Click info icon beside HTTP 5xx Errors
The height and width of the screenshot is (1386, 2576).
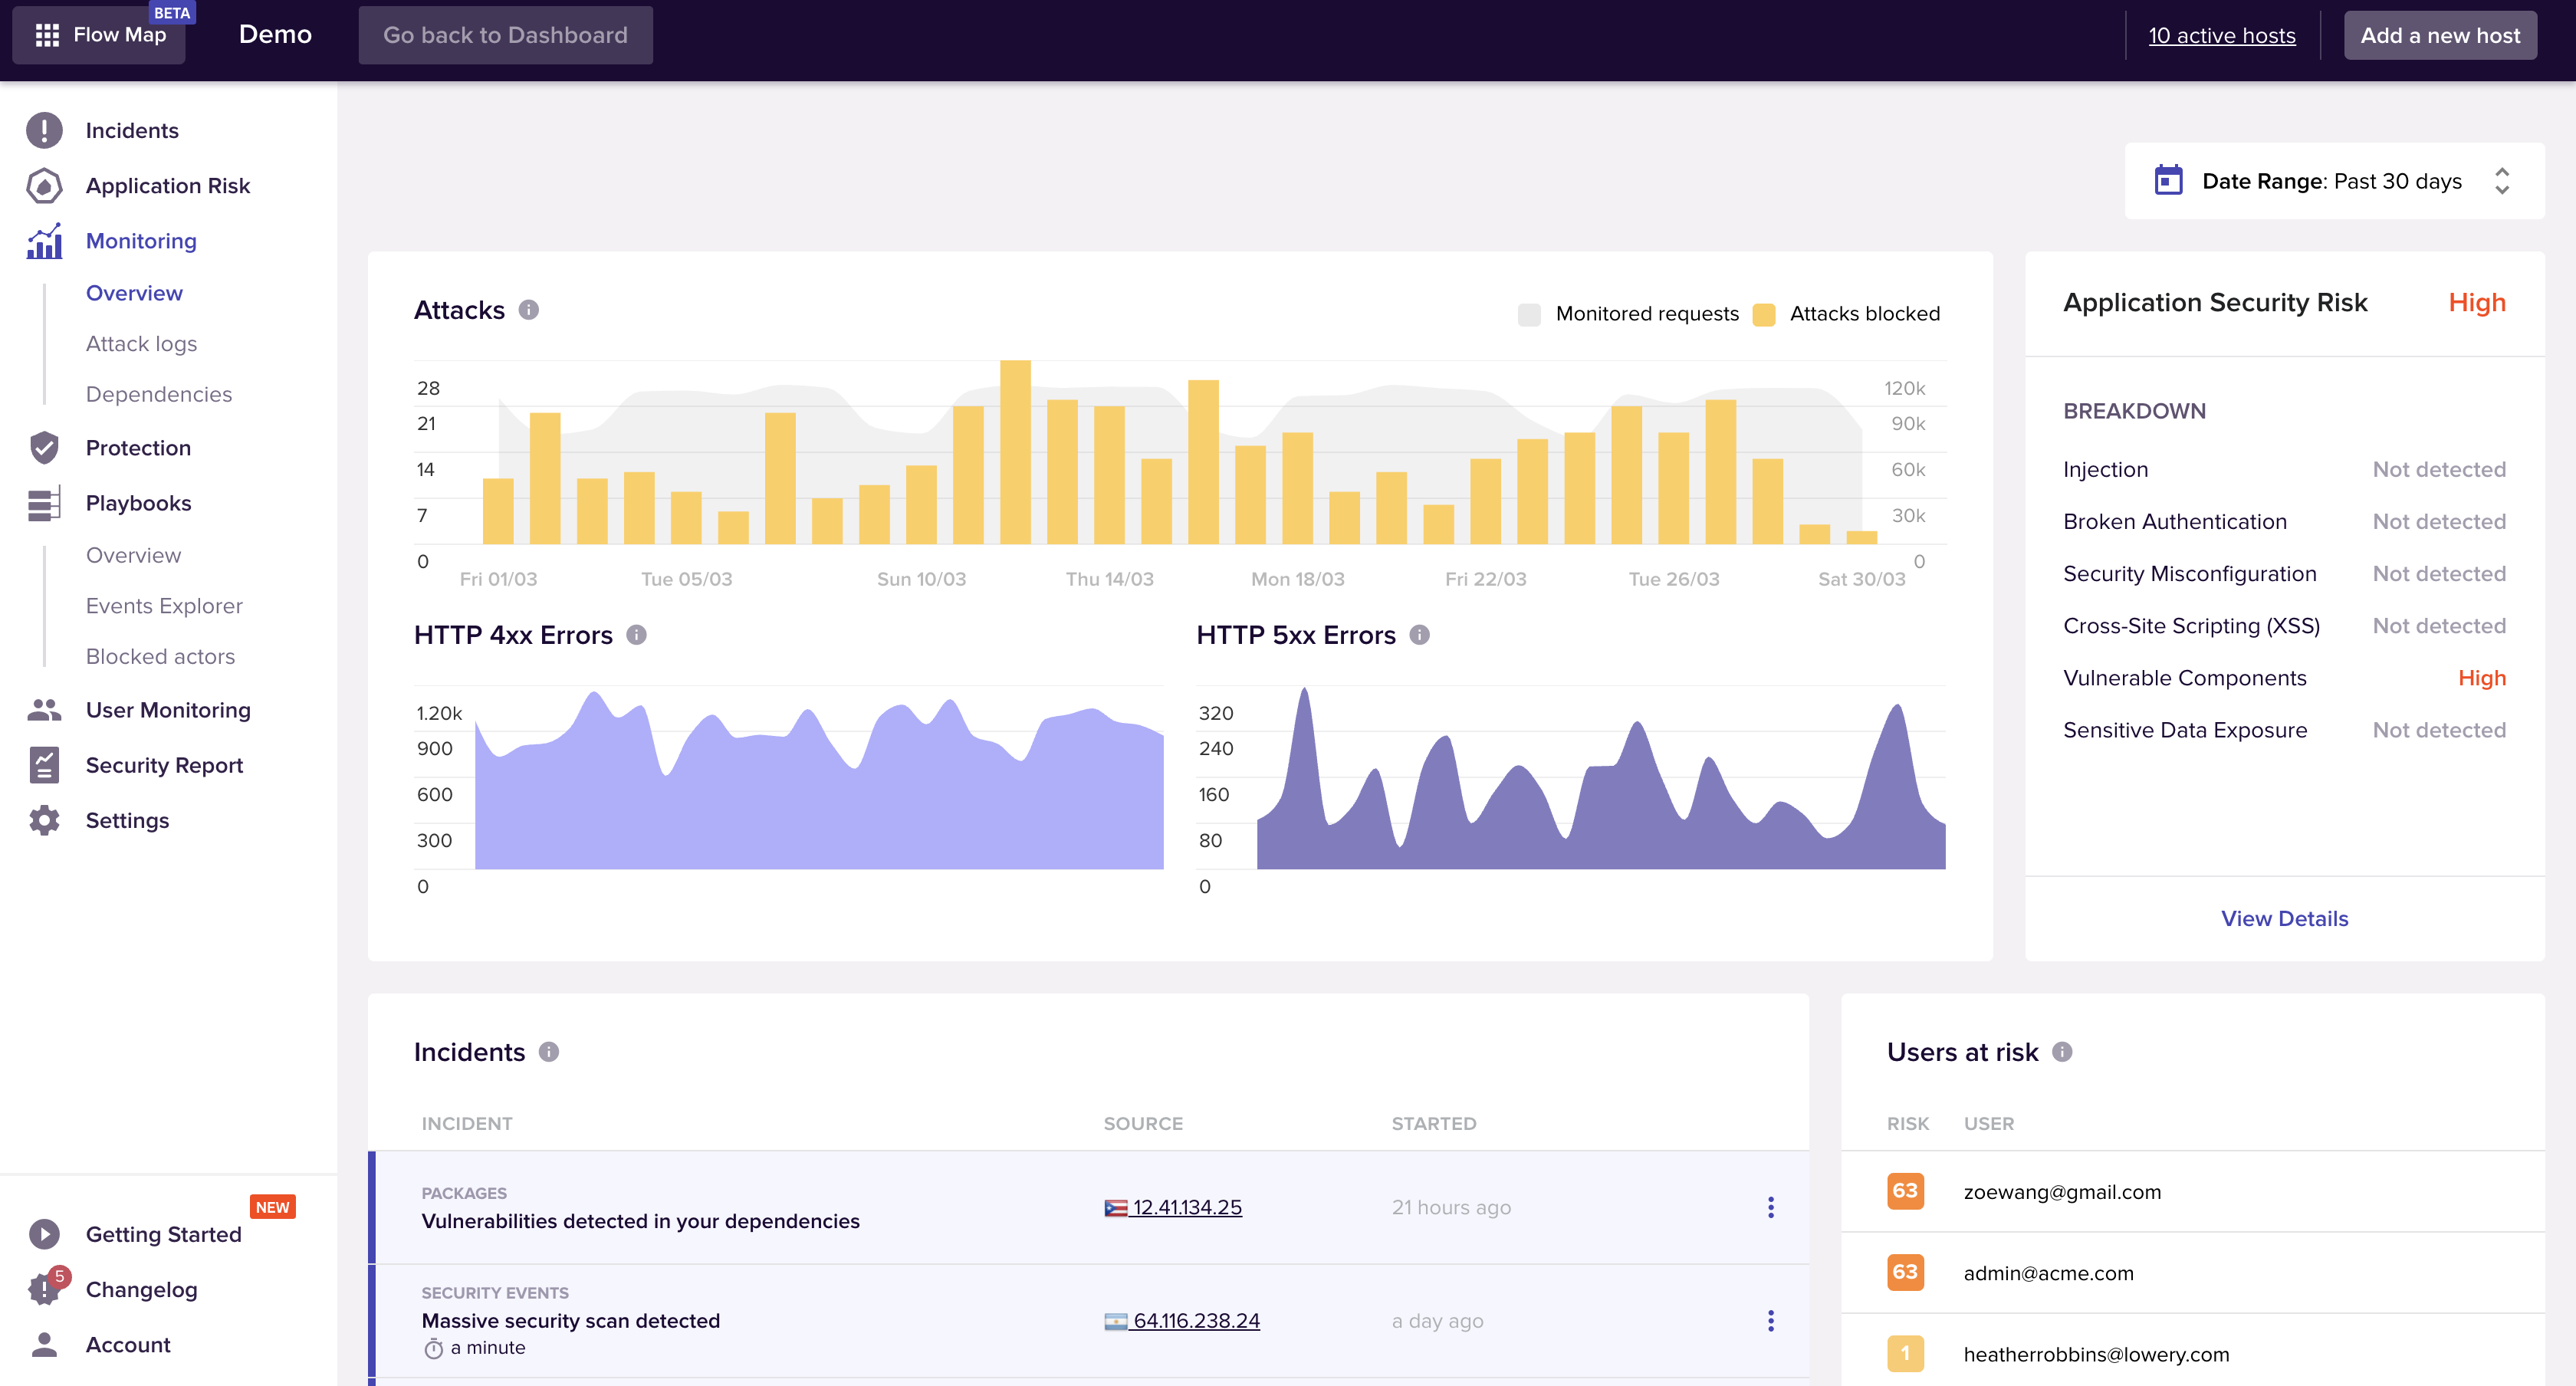tap(1419, 635)
